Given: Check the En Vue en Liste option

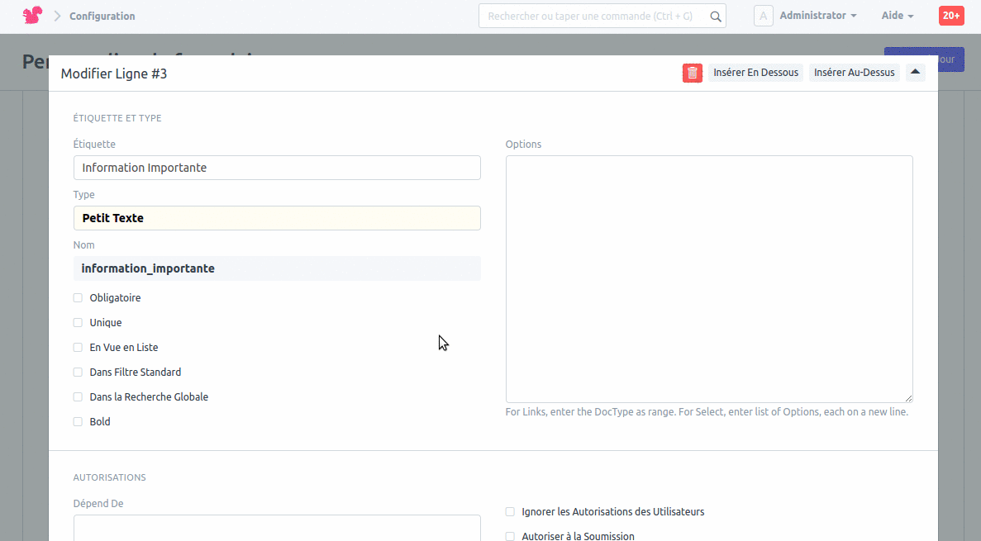Looking at the screenshot, I should click(x=78, y=348).
